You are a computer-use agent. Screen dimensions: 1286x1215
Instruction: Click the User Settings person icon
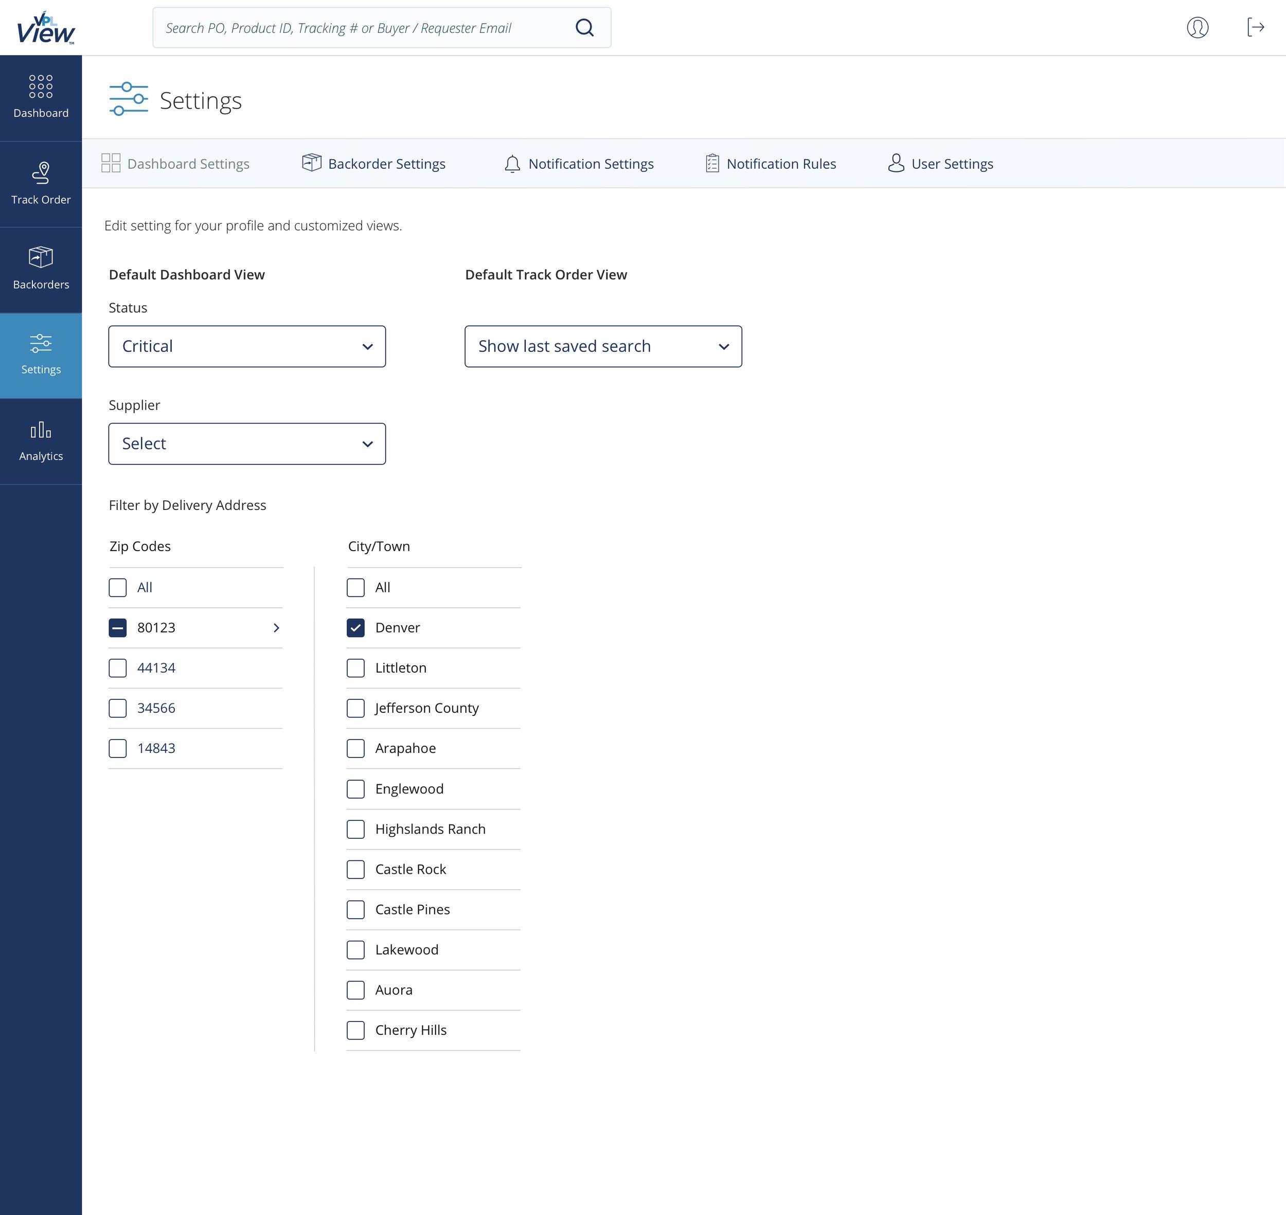(x=896, y=163)
